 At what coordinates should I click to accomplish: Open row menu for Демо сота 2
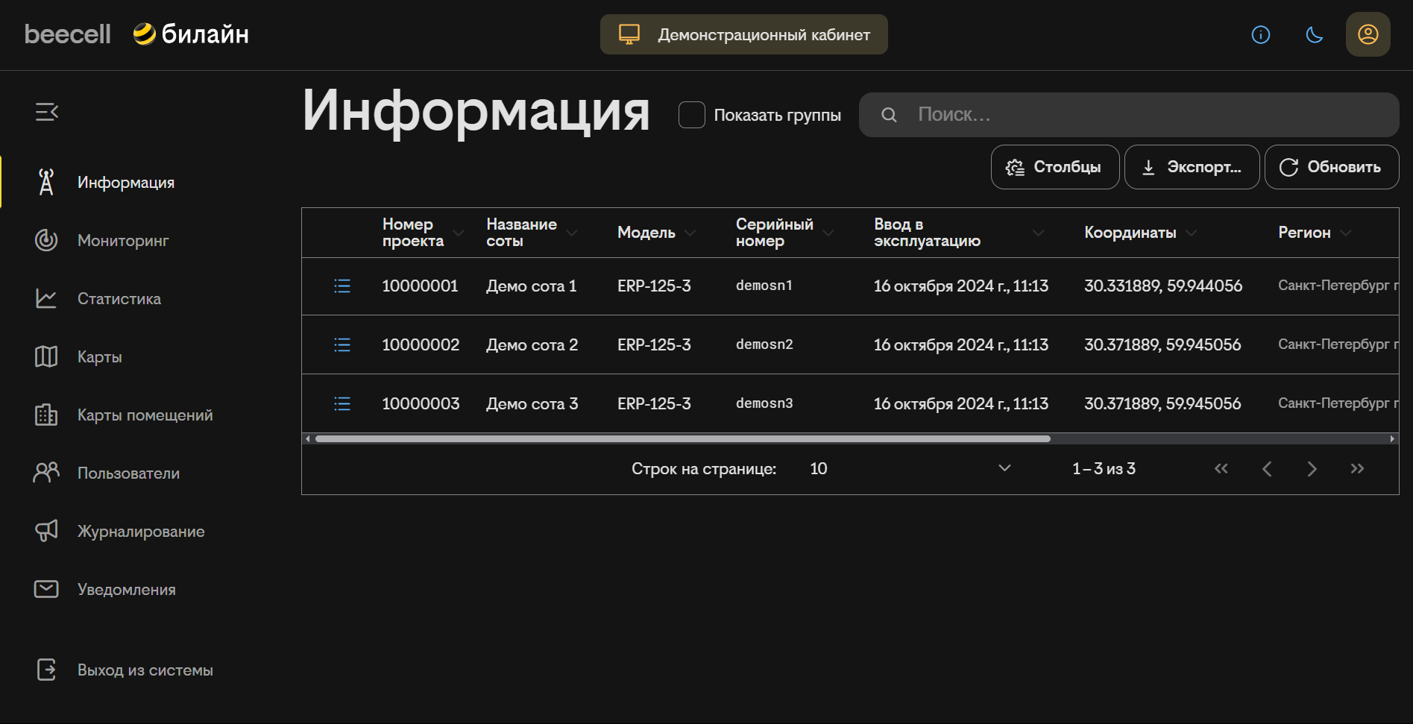tap(342, 344)
